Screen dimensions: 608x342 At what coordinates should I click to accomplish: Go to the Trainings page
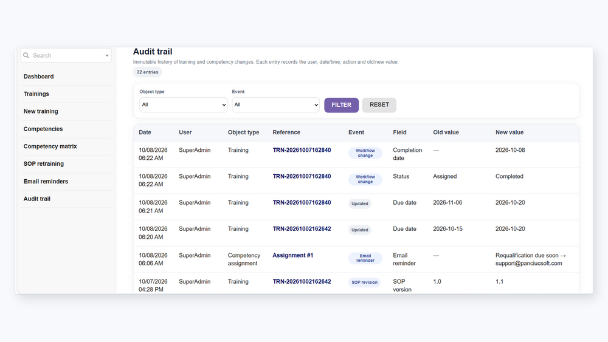click(x=36, y=94)
